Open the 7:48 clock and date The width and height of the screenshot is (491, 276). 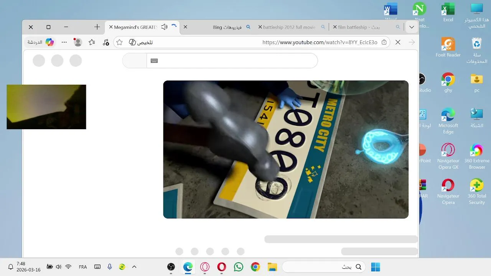pyautogui.click(x=28, y=267)
